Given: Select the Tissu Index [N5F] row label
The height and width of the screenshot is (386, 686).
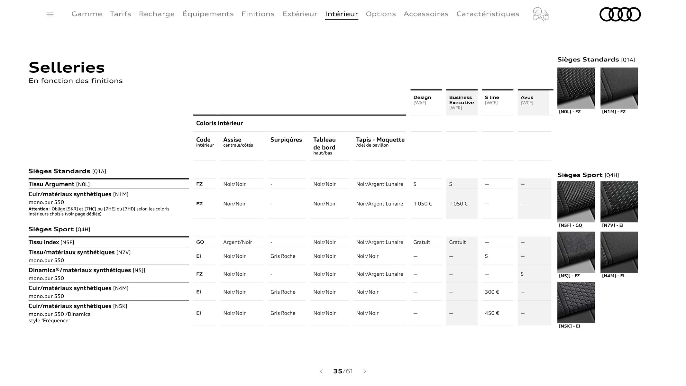Looking at the screenshot, I should coord(51,242).
